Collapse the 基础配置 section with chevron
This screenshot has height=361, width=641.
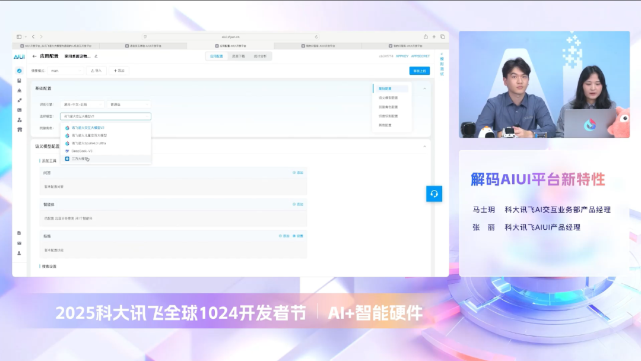[x=424, y=88]
